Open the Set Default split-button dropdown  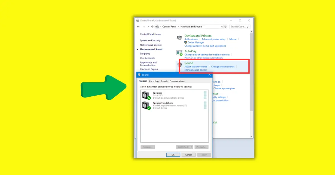pyautogui.click(x=192, y=147)
